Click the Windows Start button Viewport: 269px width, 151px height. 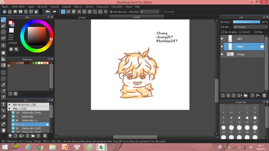pyautogui.click(x=5, y=147)
